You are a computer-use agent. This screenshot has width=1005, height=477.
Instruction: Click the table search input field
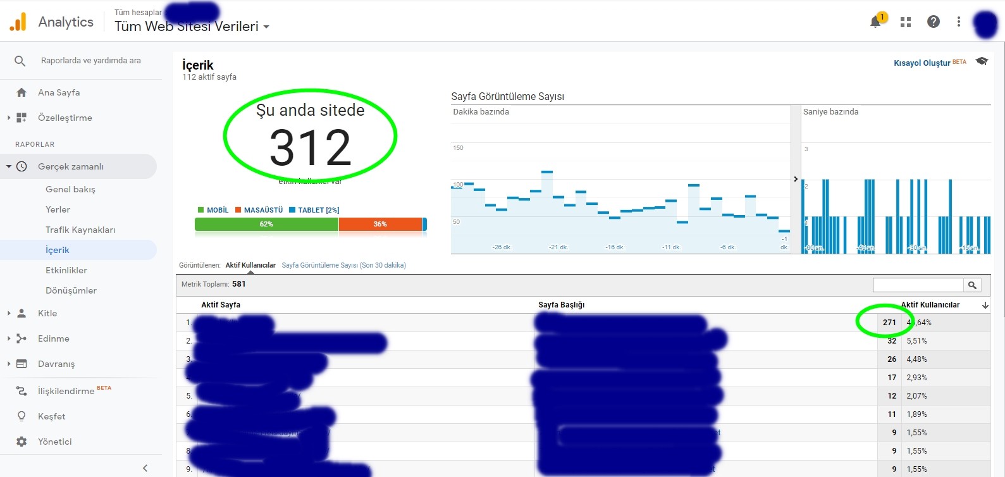tap(918, 285)
